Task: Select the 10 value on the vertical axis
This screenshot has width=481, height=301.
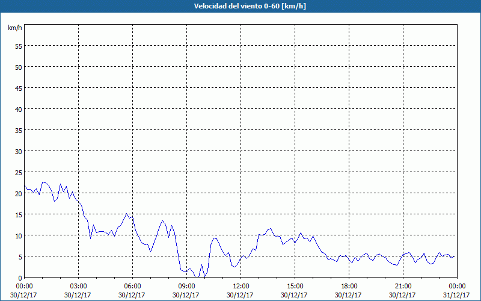Action: 19,236
